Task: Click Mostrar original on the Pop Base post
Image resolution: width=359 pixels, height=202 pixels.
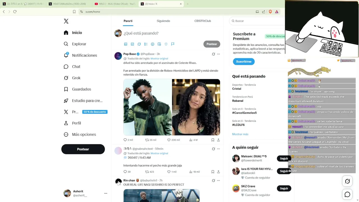Action: 159,59
